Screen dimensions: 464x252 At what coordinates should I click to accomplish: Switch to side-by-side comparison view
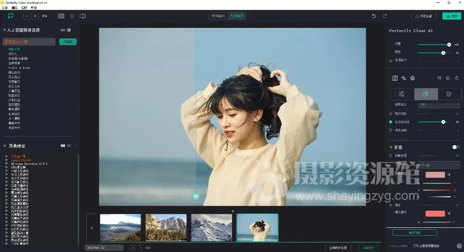click(71, 16)
